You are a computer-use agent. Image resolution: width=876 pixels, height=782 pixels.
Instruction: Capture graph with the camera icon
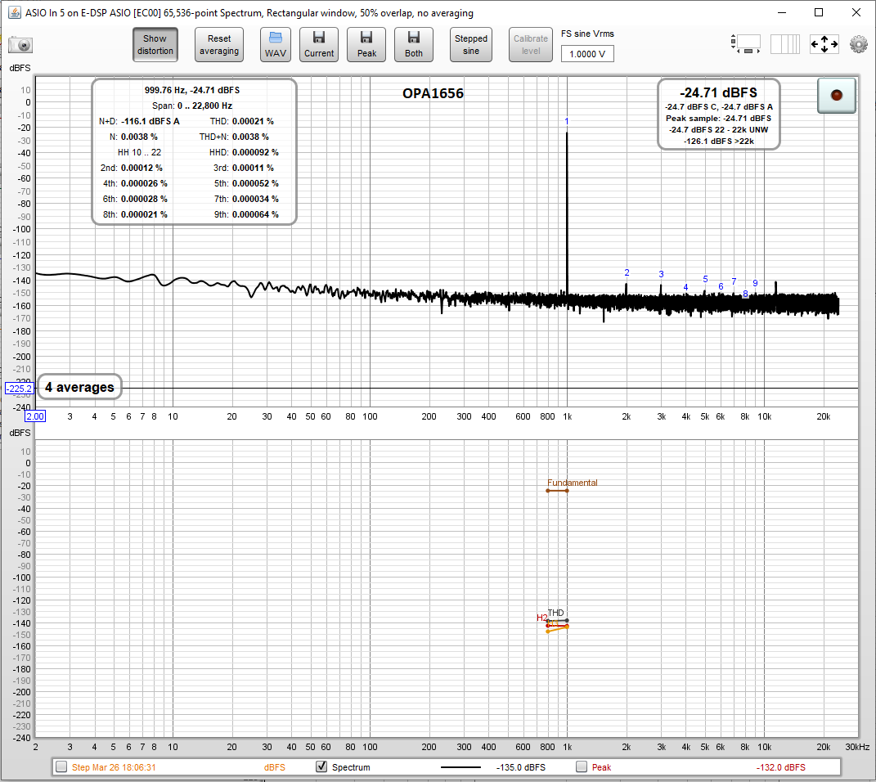[x=20, y=45]
